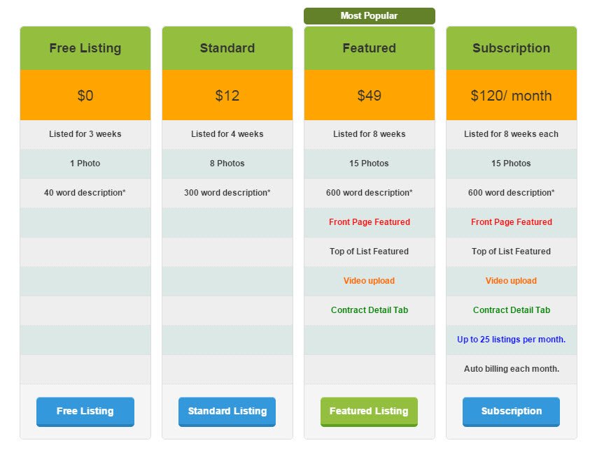The image size is (597, 450).
Task: Click Listed for 3 weeks row
Action: tap(85, 134)
